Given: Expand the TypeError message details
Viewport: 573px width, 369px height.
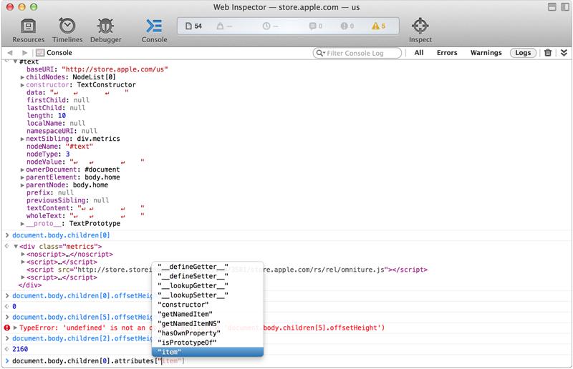Looking at the screenshot, I should (x=15, y=328).
